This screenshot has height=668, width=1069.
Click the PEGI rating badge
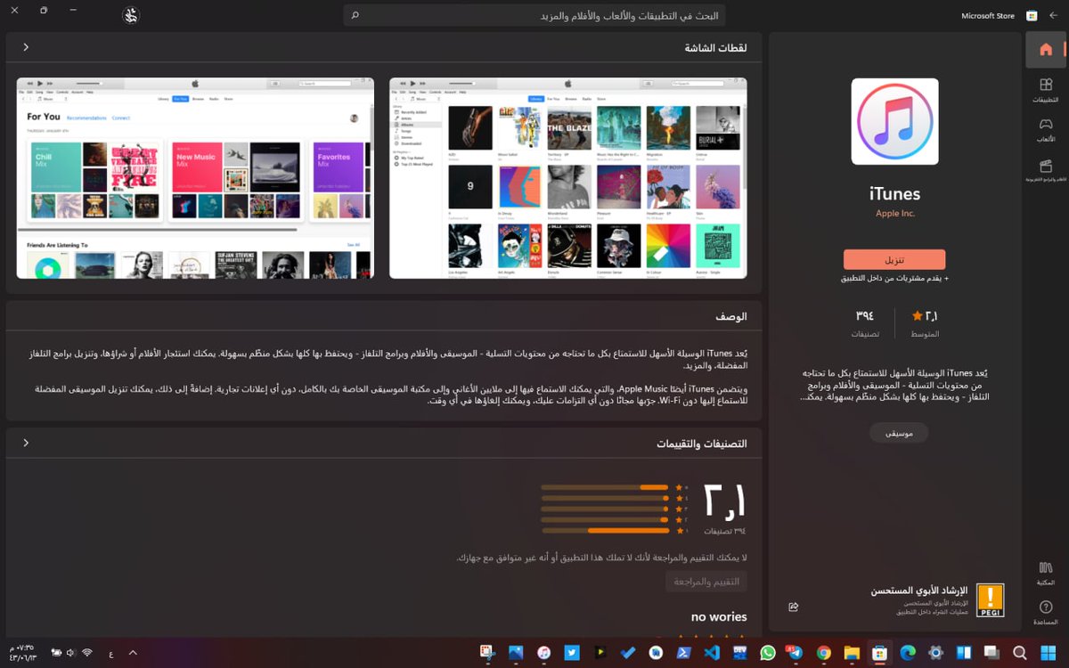(990, 600)
